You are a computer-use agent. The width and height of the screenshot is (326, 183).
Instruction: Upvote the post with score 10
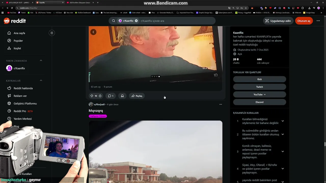point(92,96)
